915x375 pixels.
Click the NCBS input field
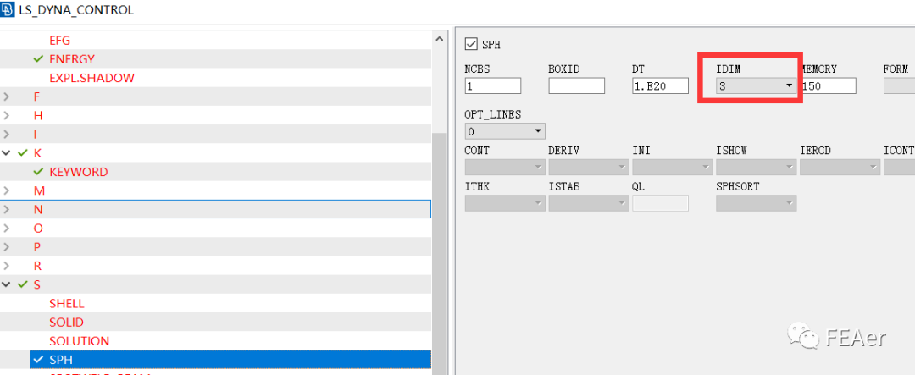492,86
